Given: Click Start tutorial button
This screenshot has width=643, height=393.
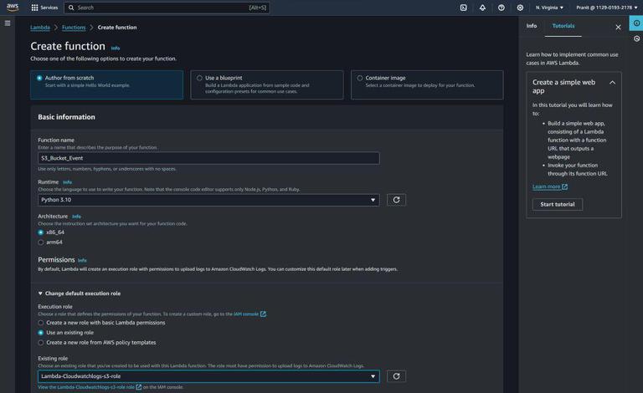Looking at the screenshot, I should 558,204.
